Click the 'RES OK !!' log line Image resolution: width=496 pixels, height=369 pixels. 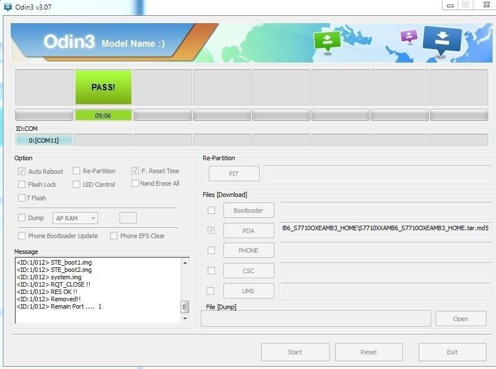[x=47, y=292]
